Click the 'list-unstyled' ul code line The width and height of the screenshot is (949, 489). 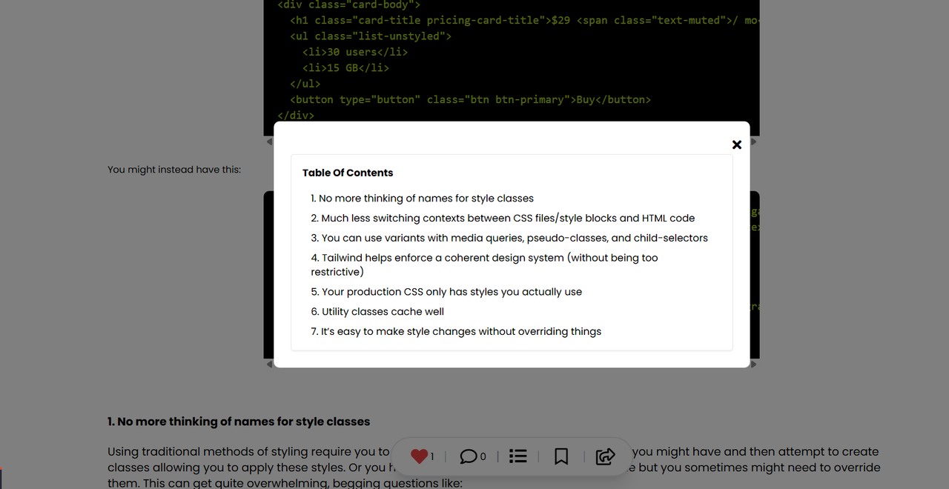371,36
